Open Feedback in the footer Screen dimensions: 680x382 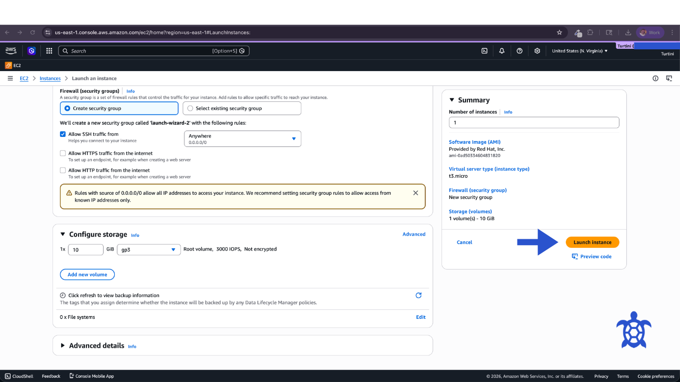coord(51,376)
